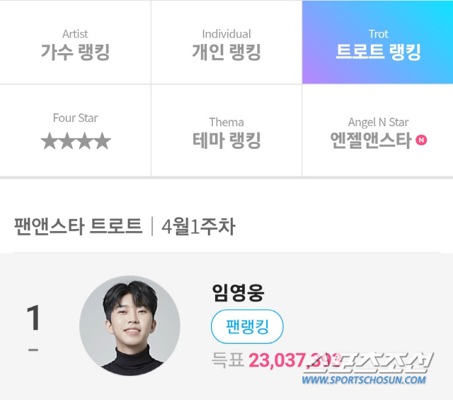This screenshot has width=453, height=400.
Task: Click the 팬랭킹 button
Action: [x=247, y=326]
